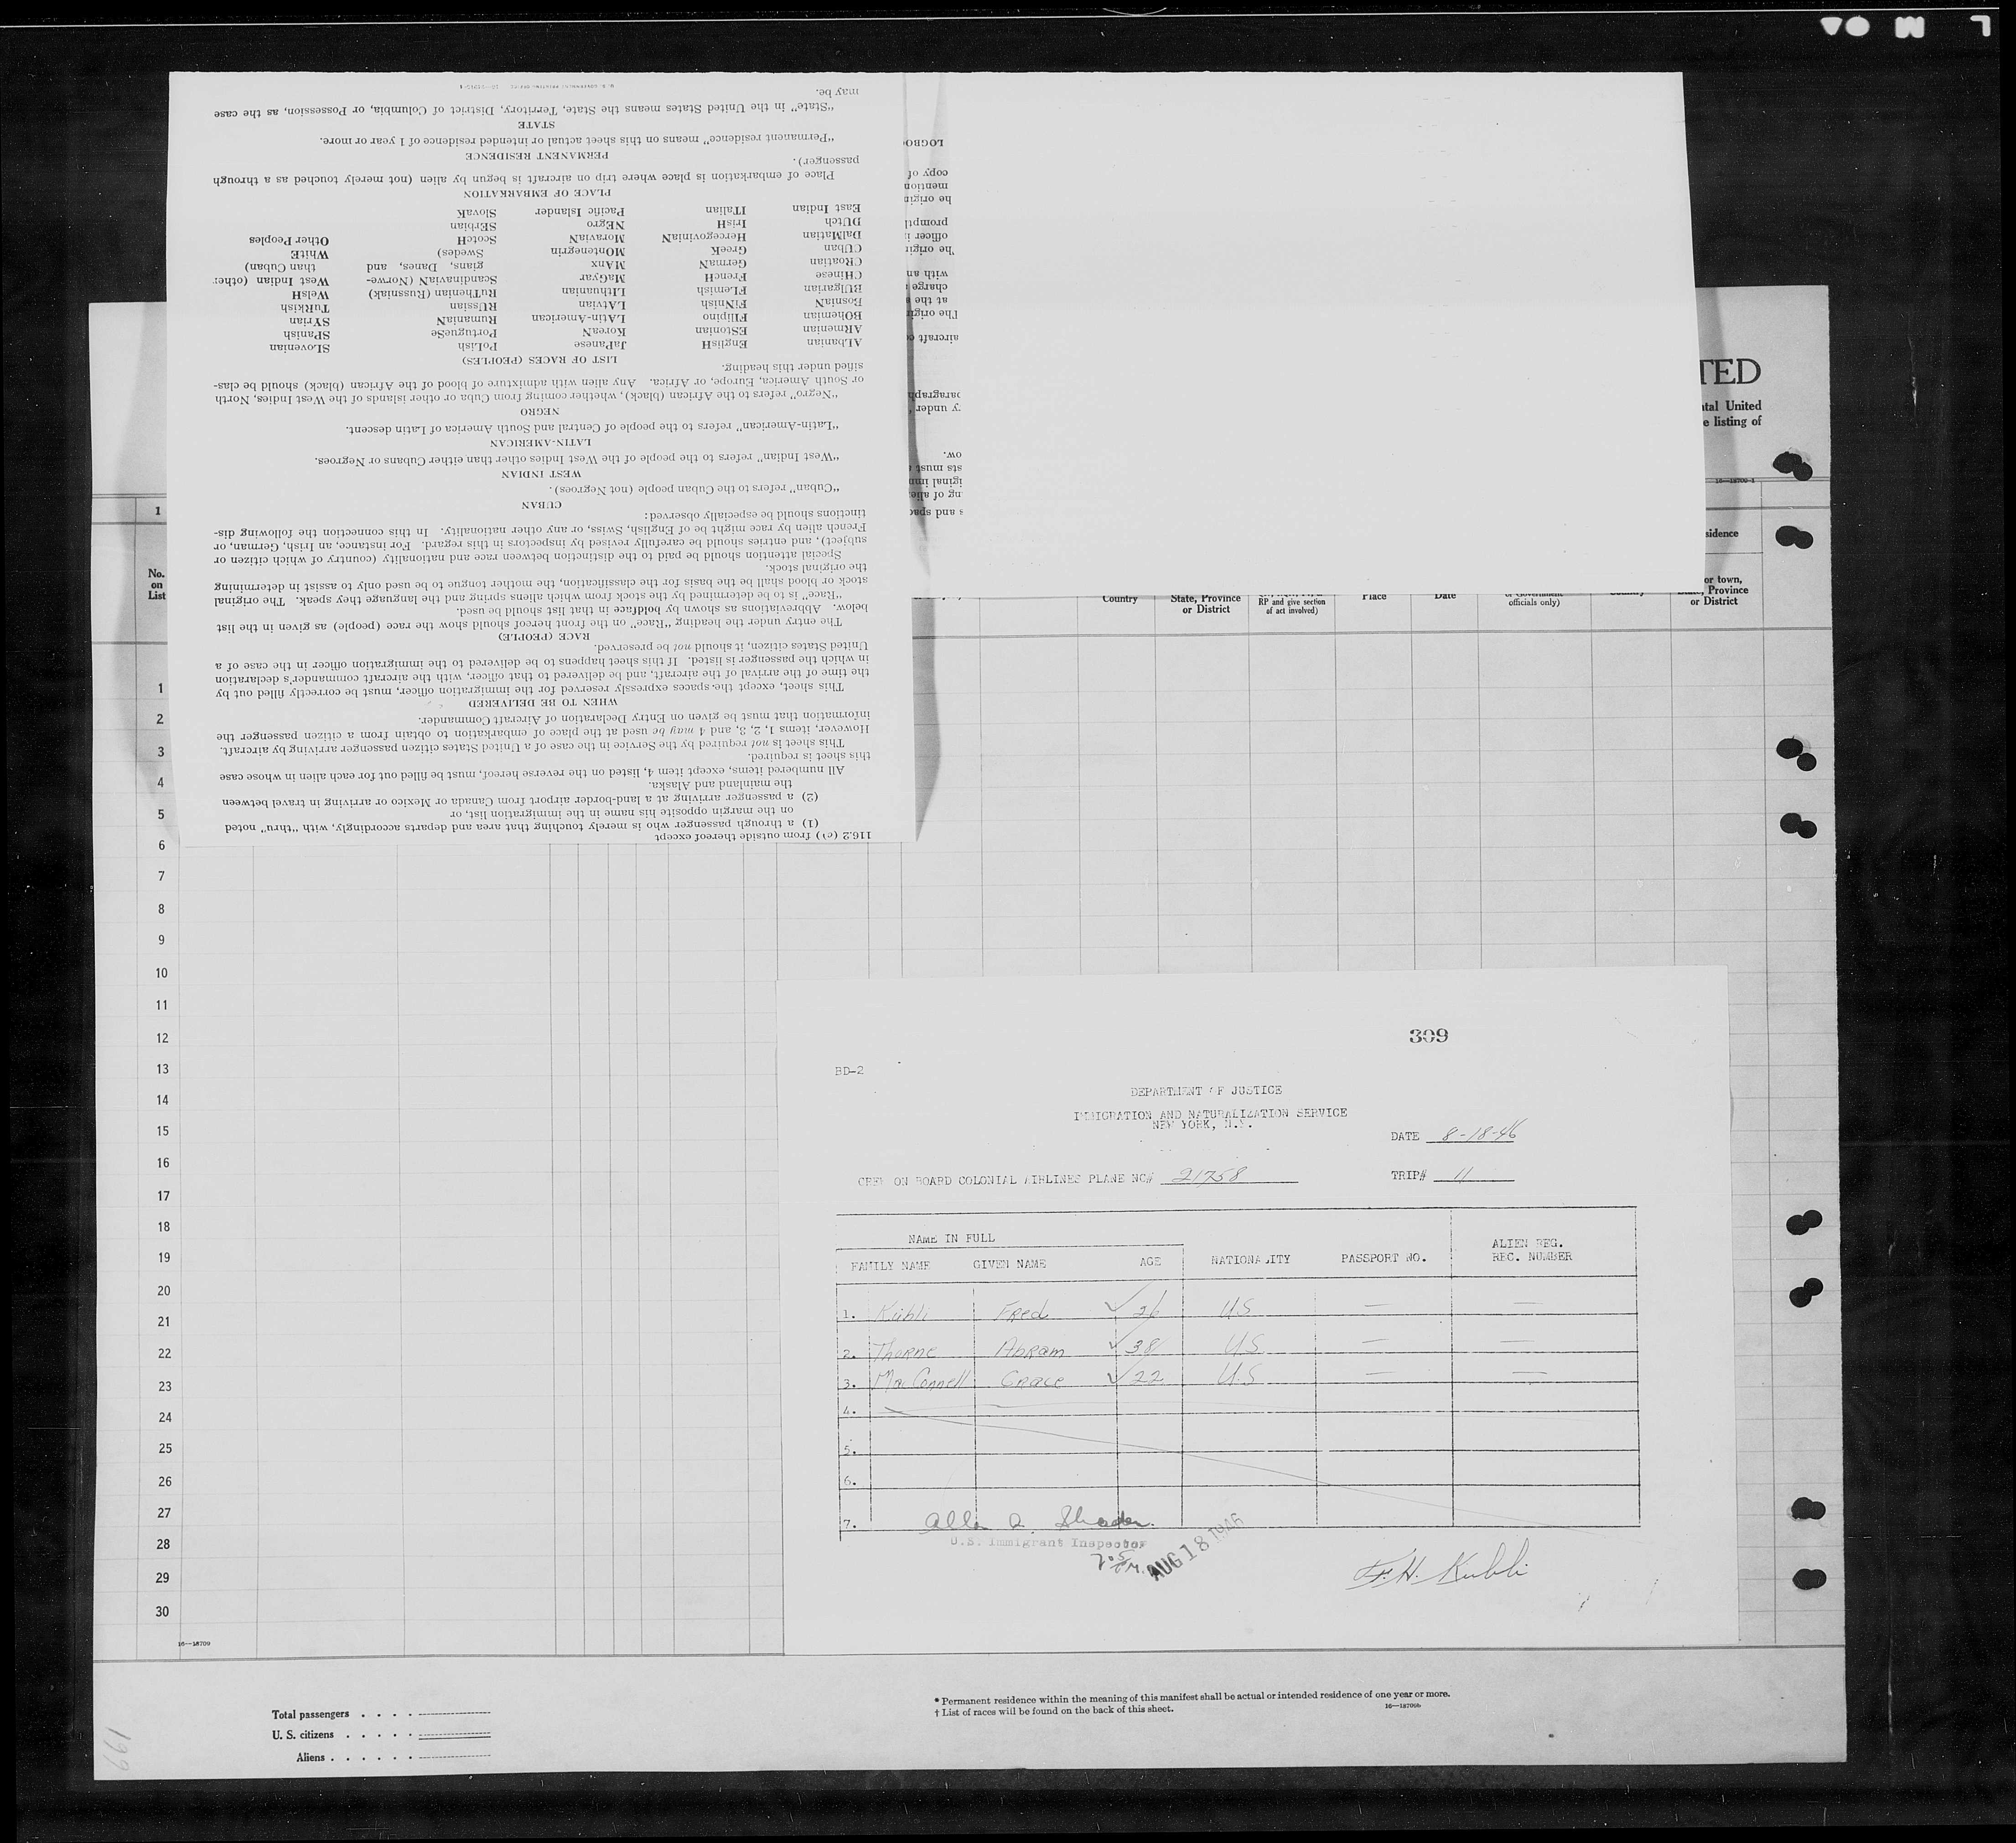
Task: Click the 'NATIONALITY' column header
Action: (1250, 1260)
